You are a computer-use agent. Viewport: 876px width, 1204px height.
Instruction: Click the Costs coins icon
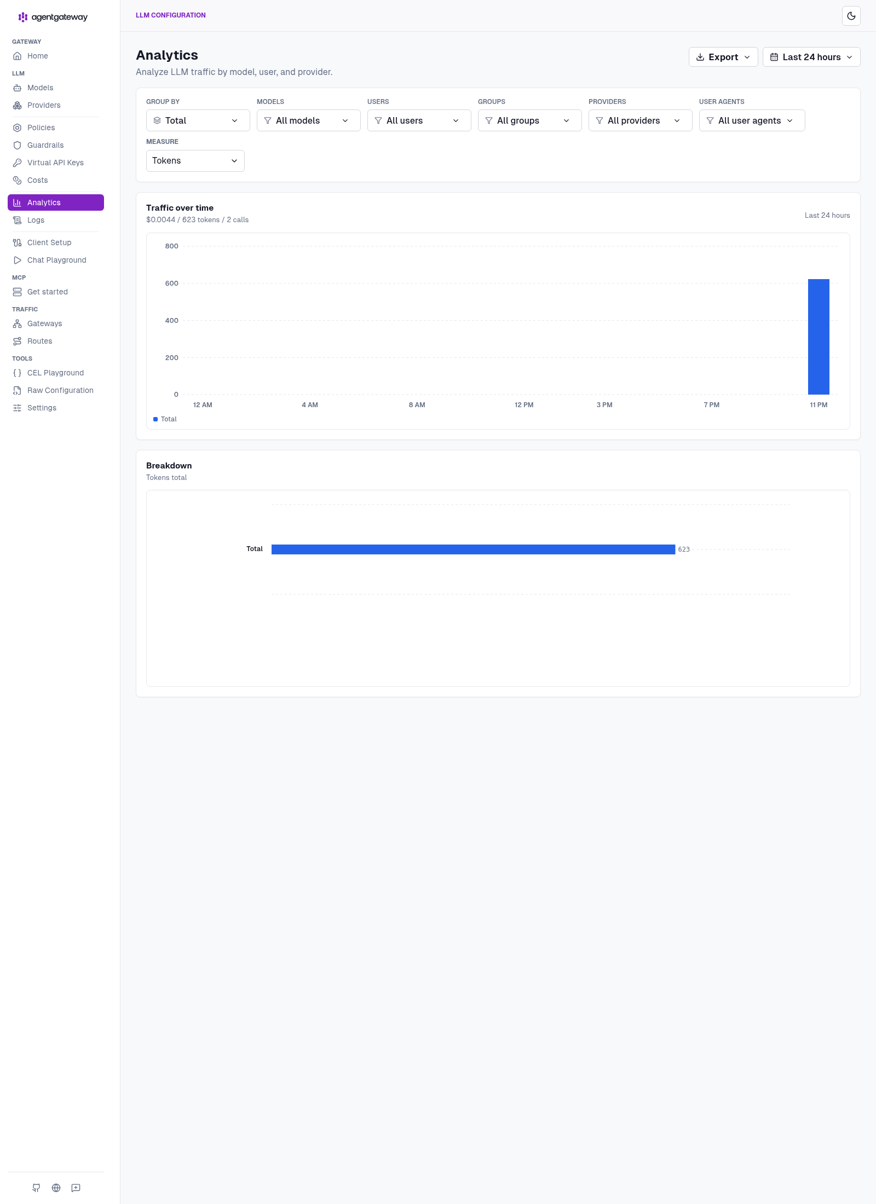tap(18, 180)
